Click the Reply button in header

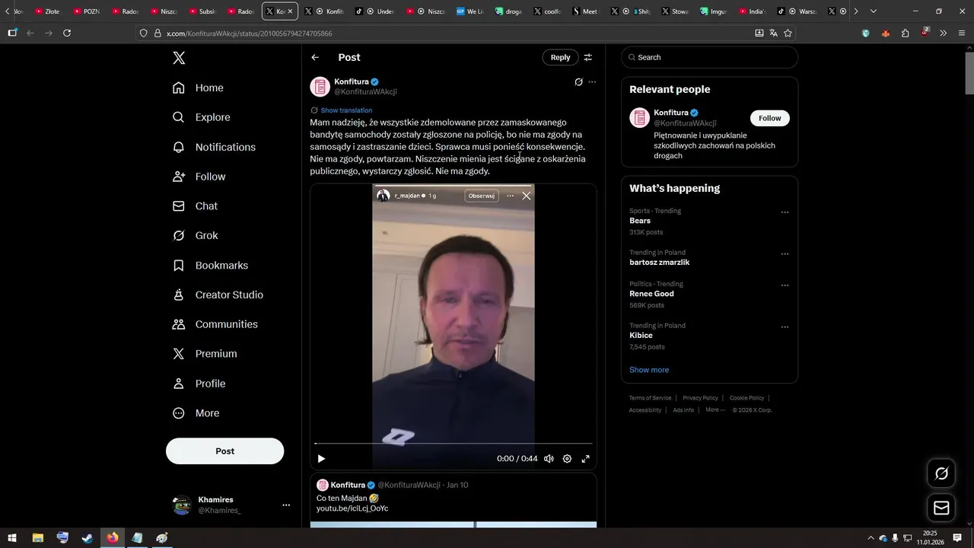[x=560, y=57]
